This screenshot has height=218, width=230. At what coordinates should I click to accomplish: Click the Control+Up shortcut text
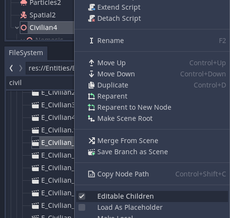[208, 63]
